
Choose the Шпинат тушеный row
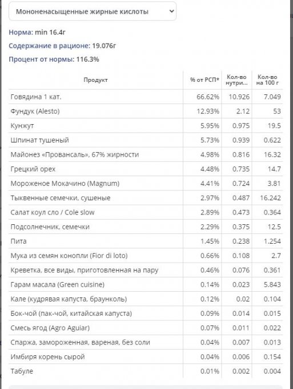(146, 140)
